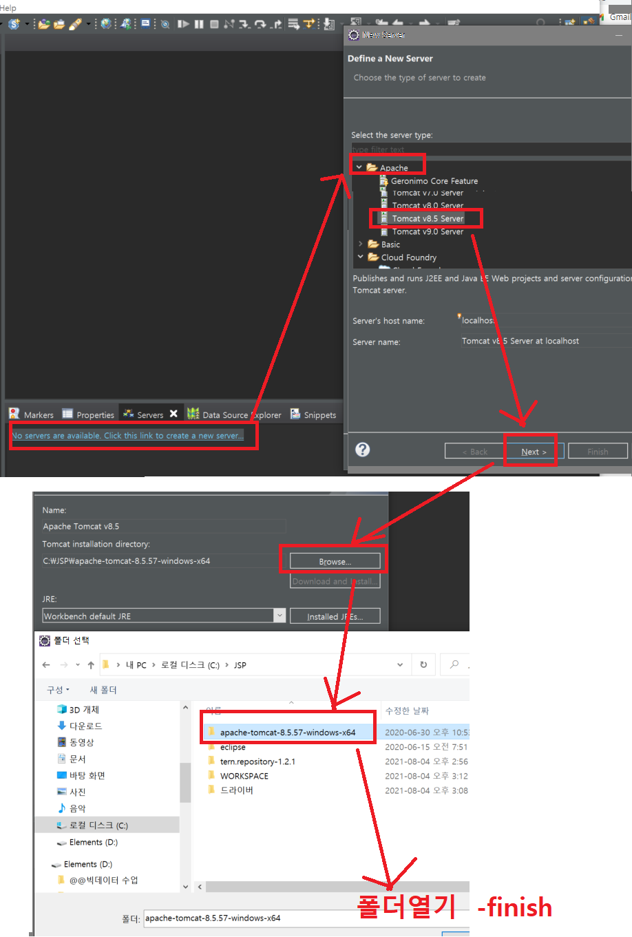The height and width of the screenshot is (937, 632).
Task: Click the server type filter text field
Action: tap(491, 149)
